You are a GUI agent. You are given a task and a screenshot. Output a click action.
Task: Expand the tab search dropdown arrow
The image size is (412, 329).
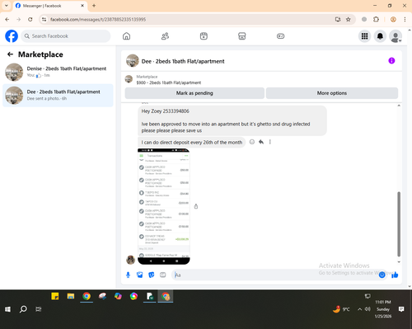coord(7,6)
